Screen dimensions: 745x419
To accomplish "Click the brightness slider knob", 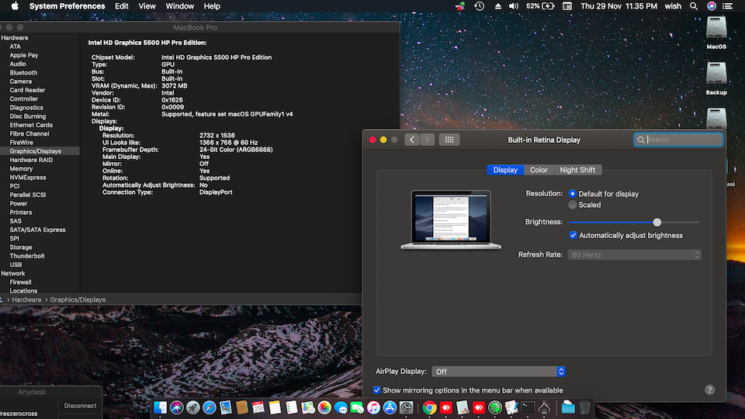I will (657, 222).
